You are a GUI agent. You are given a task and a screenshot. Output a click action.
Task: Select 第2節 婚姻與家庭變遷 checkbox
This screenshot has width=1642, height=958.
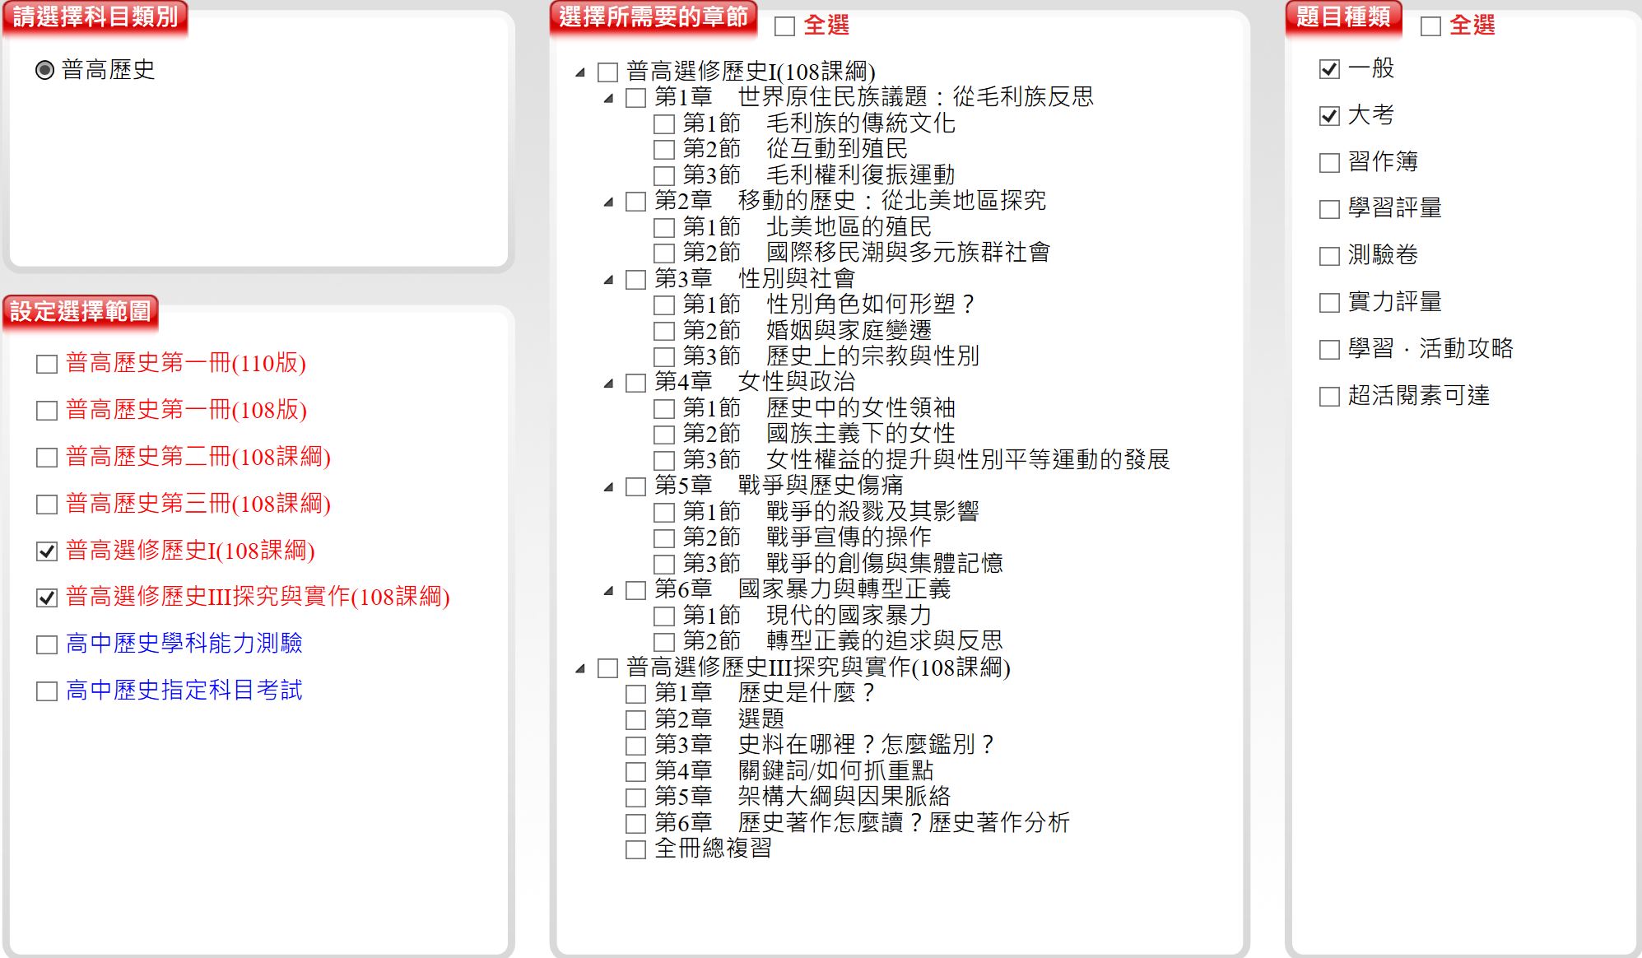(x=664, y=332)
